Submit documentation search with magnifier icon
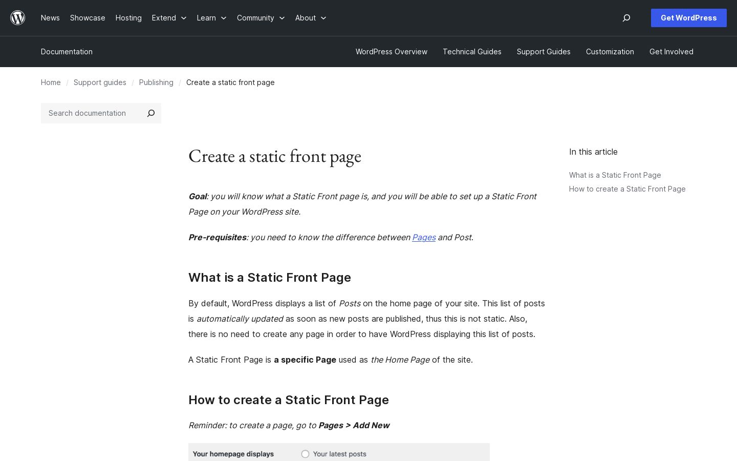Screen dimensions: 737x461 pyautogui.click(x=151, y=113)
